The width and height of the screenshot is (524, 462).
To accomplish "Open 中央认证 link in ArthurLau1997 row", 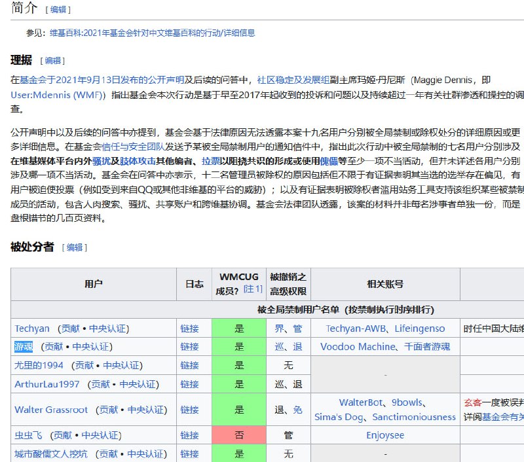I will [x=138, y=384].
